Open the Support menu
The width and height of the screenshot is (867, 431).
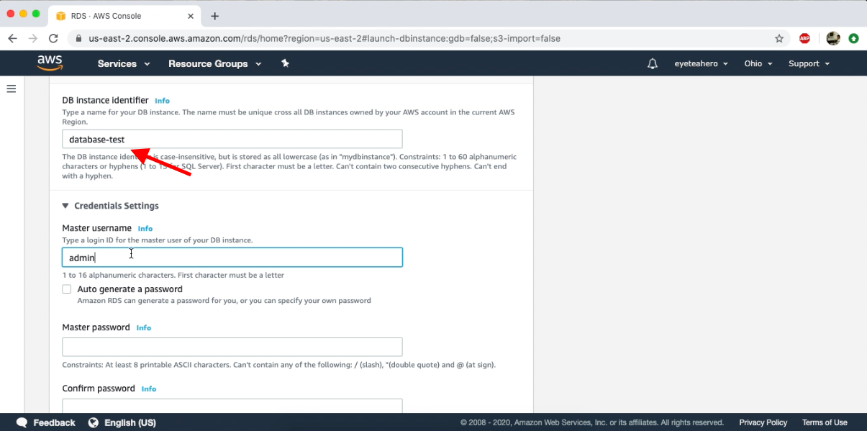(x=809, y=63)
